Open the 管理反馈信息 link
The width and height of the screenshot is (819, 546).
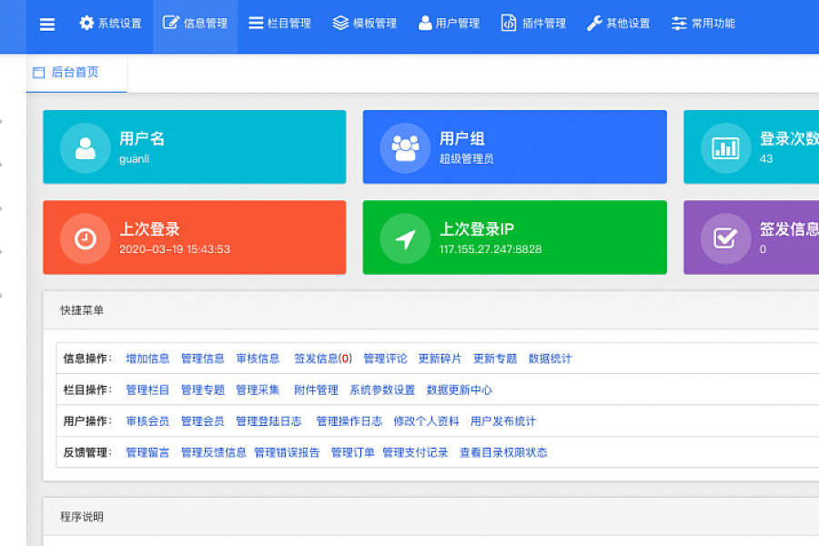click(214, 452)
